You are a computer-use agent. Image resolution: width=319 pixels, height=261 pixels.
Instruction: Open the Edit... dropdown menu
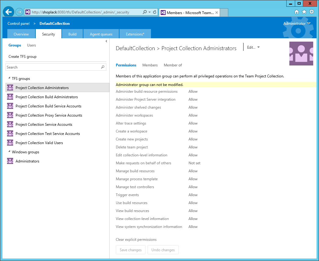pos(253,47)
